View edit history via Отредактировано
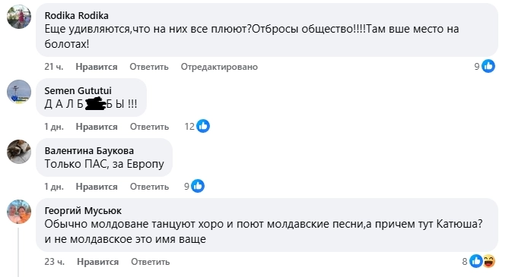The height and width of the screenshot is (277, 515). pyautogui.click(x=219, y=67)
